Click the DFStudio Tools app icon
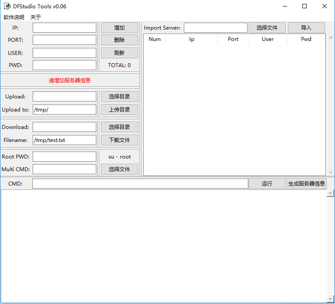 (x=7, y=6)
